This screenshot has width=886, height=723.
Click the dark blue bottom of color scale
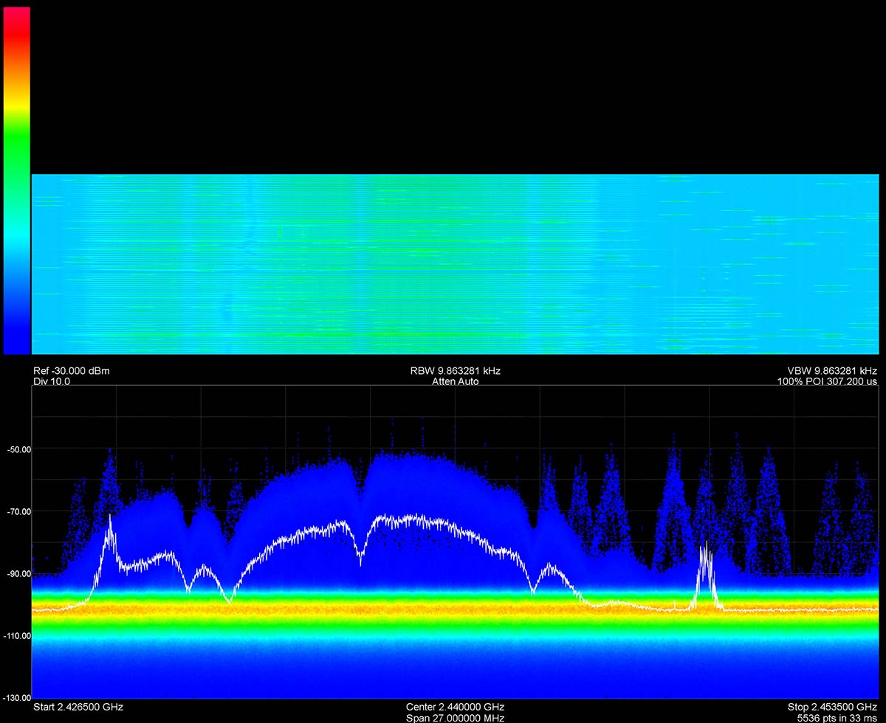coord(17,339)
